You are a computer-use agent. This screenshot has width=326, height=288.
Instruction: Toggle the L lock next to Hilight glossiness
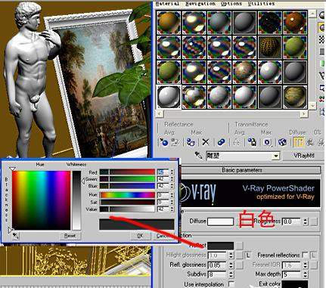point(248,255)
